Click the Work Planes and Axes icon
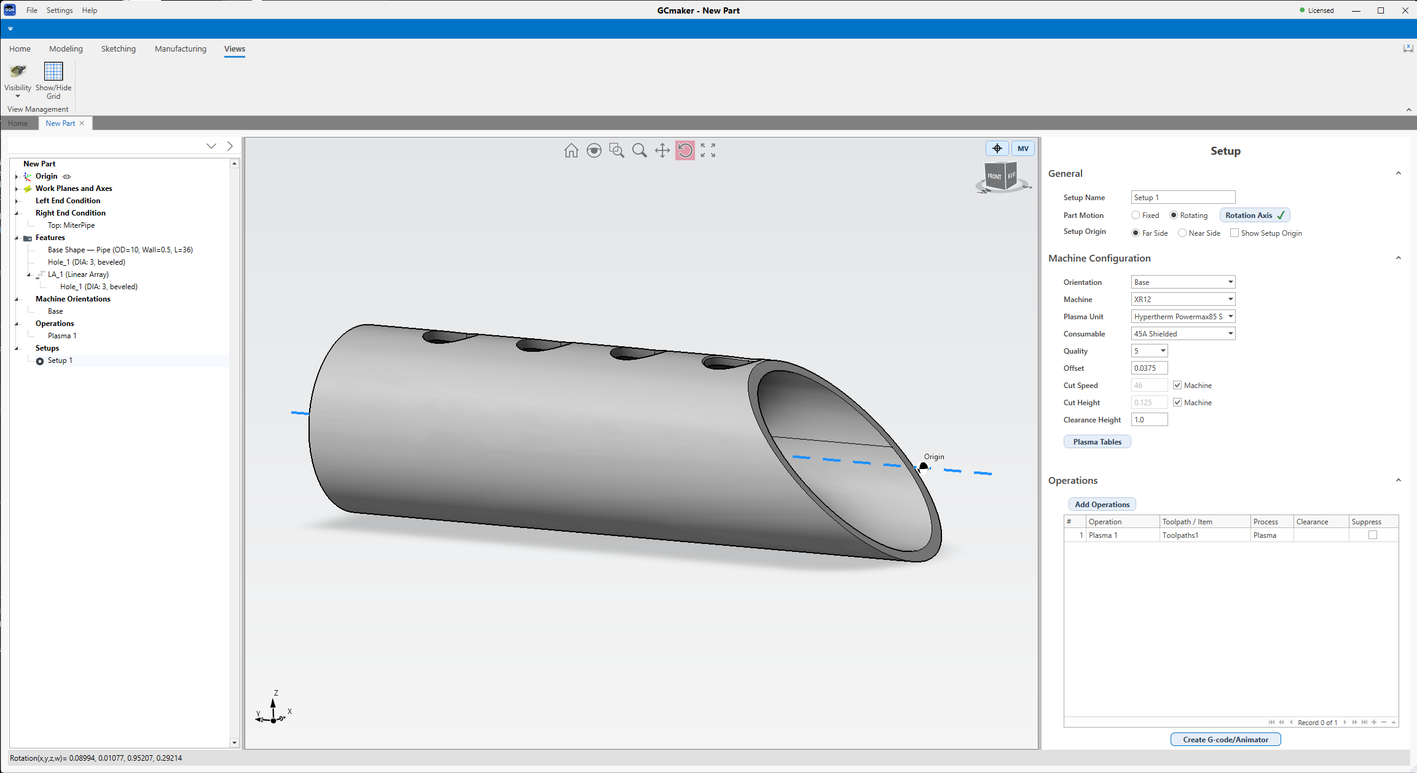1417x773 pixels. click(28, 188)
